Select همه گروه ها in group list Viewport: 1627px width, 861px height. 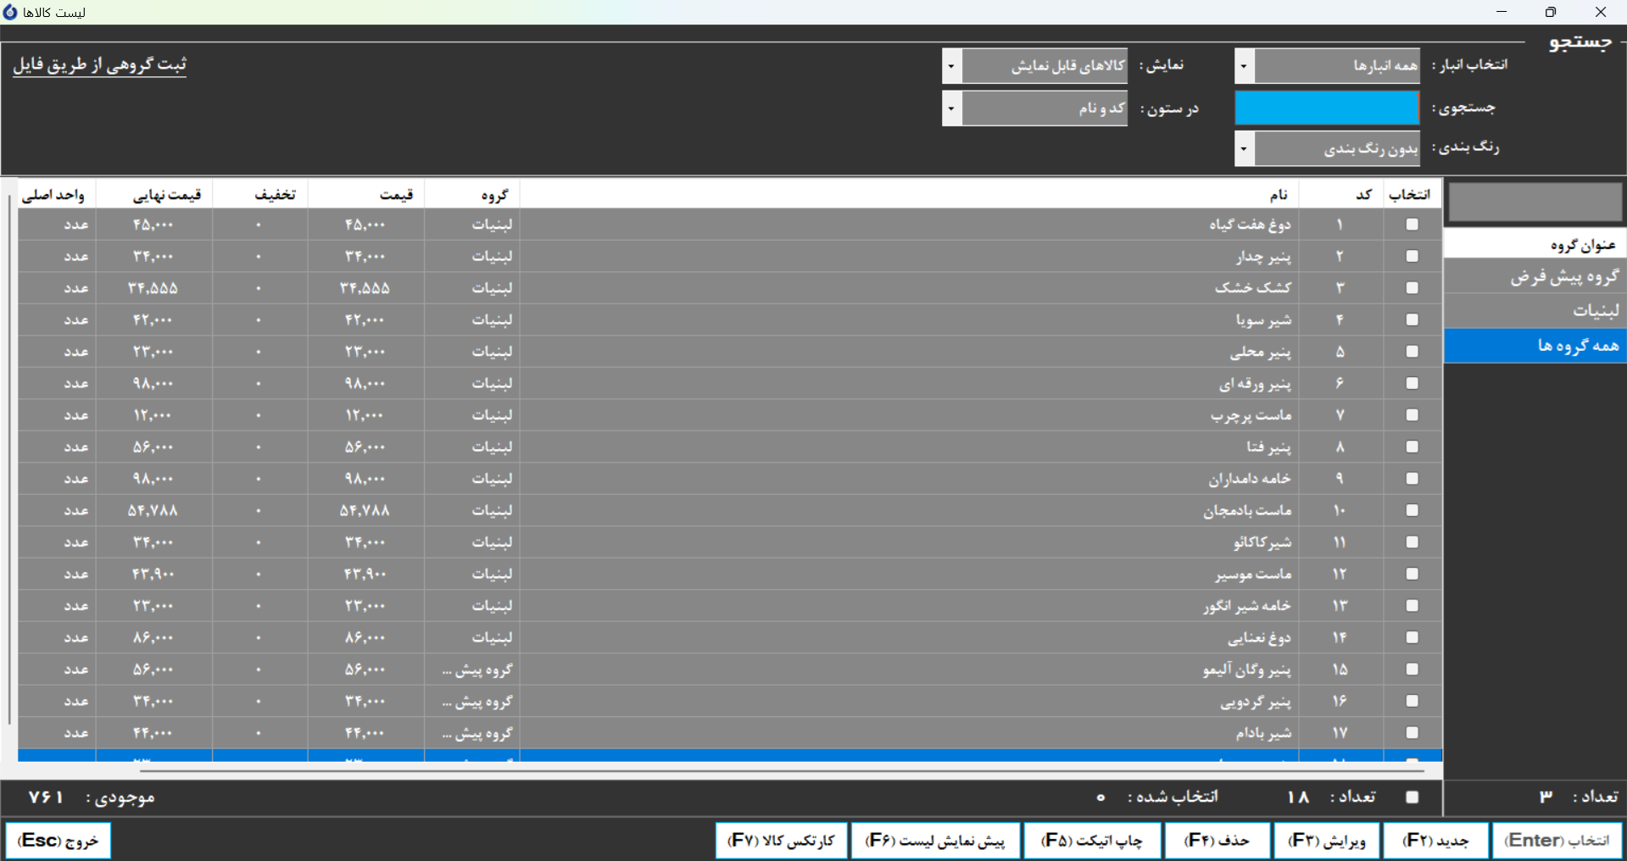coord(1535,346)
